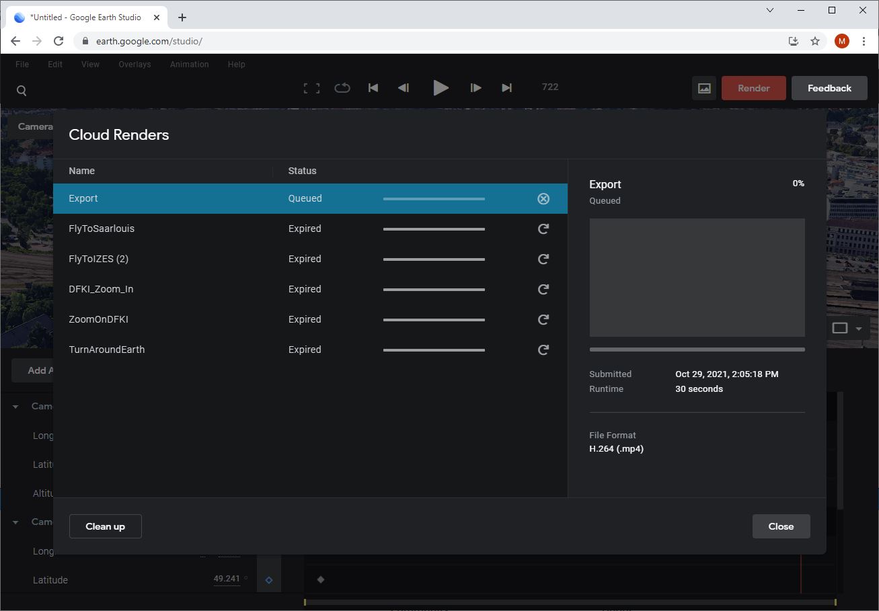Reload the browser page
The image size is (879, 611).
(x=59, y=41)
